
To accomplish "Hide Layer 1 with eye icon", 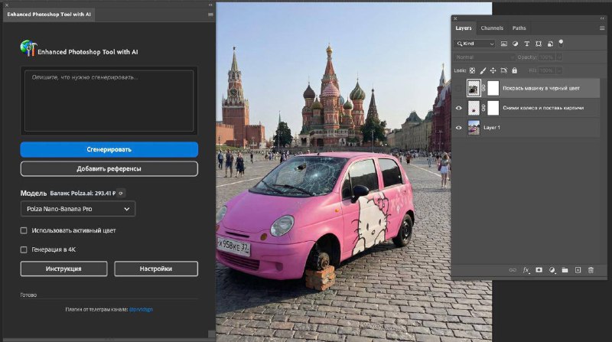I will point(459,128).
